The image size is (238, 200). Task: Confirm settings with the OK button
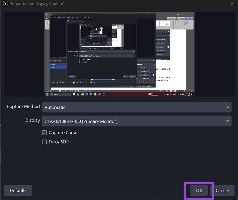[x=199, y=190]
